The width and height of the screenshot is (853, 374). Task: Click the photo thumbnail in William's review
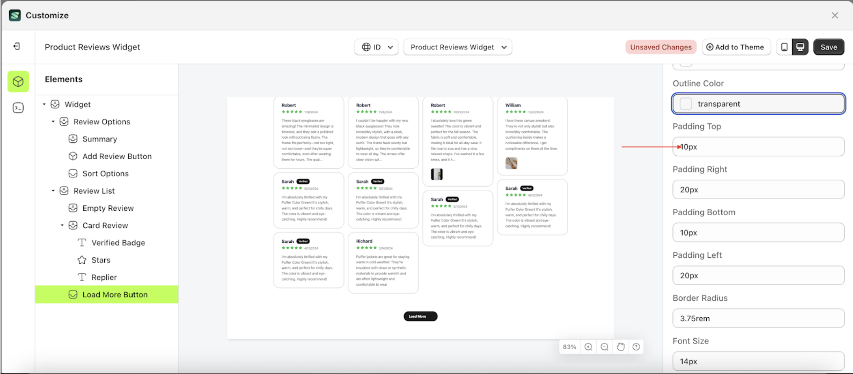pos(511,163)
